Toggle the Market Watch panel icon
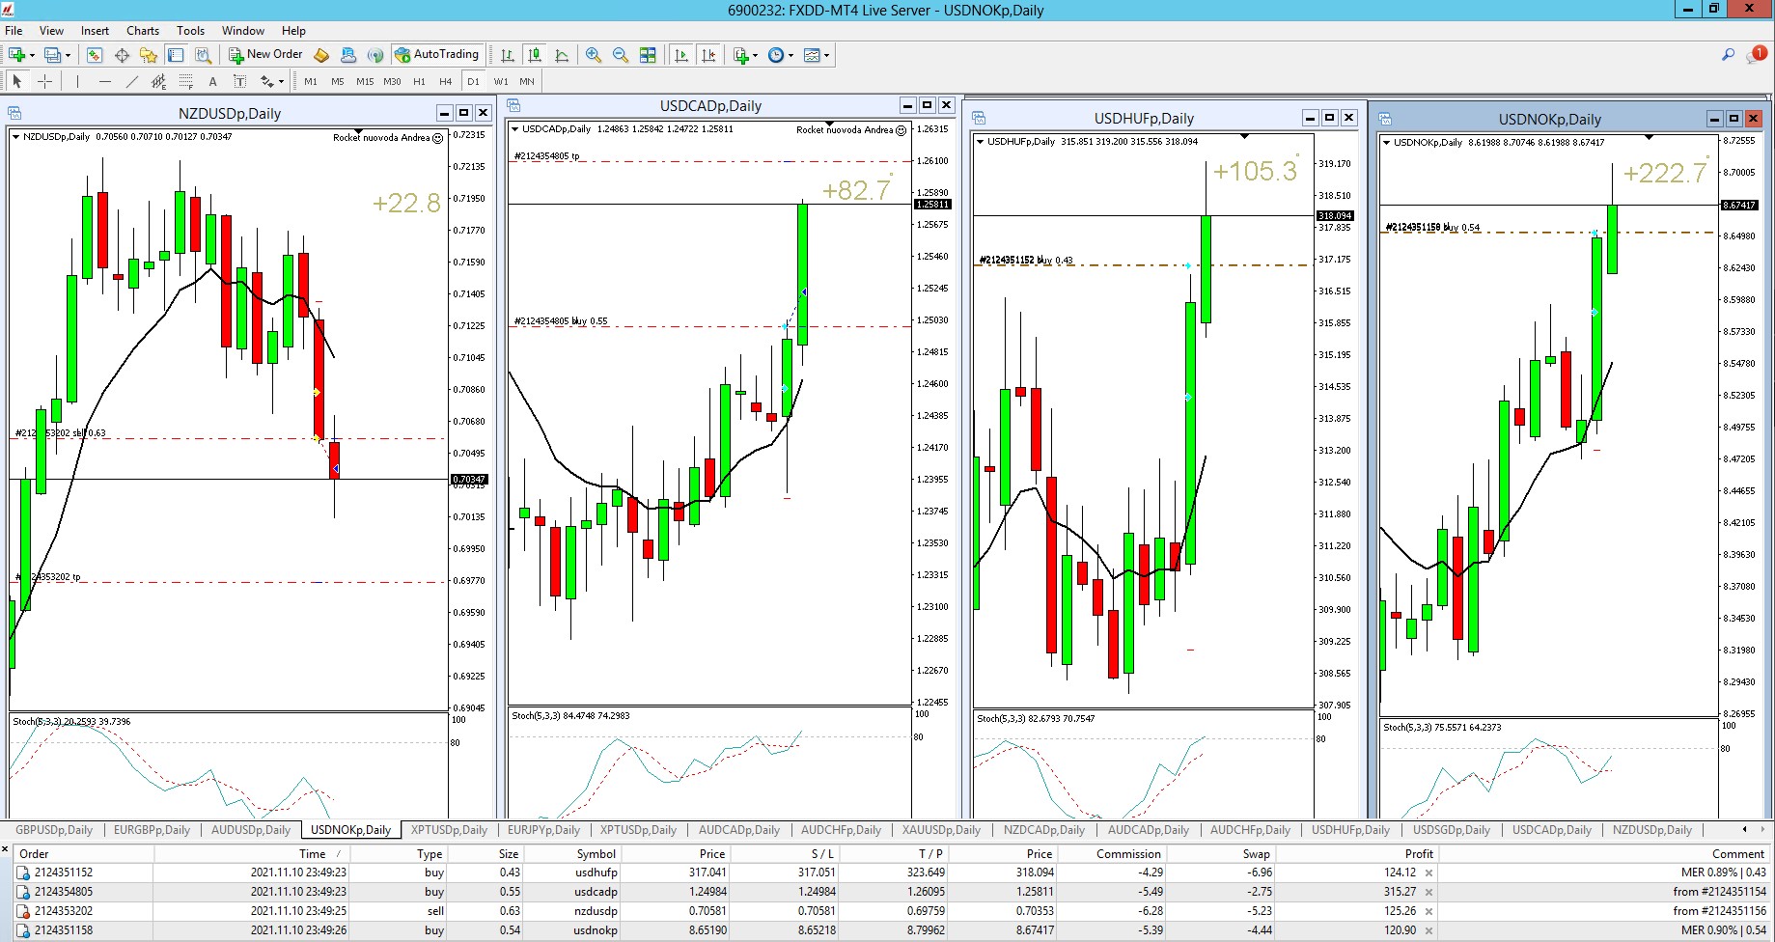Image resolution: width=1775 pixels, height=942 pixels. point(95,55)
